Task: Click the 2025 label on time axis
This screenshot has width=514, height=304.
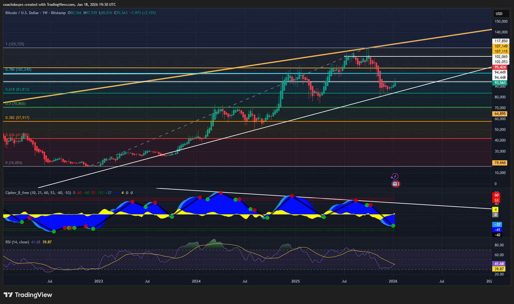Action: click(295, 282)
